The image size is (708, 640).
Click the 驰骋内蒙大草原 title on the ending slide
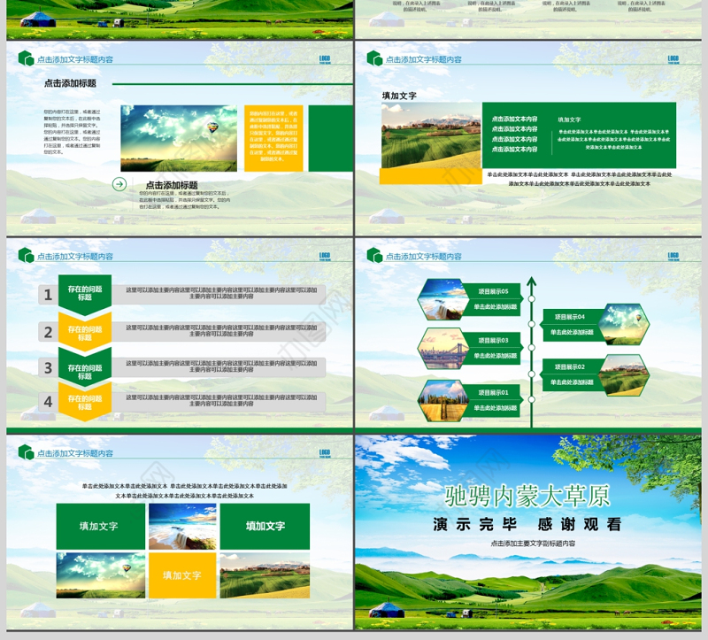tap(527, 495)
